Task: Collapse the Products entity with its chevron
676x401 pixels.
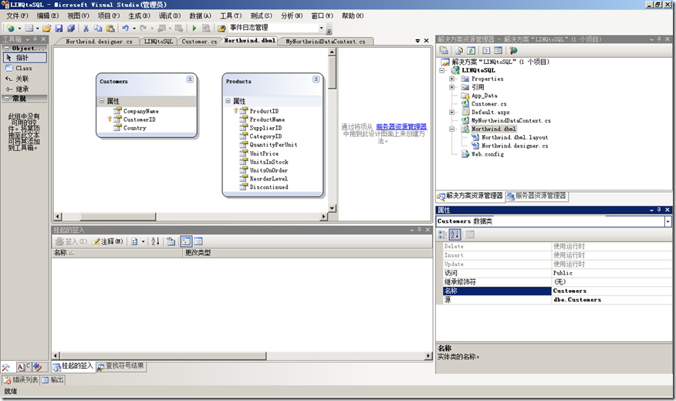Action: pyautogui.click(x=316, y=79)
